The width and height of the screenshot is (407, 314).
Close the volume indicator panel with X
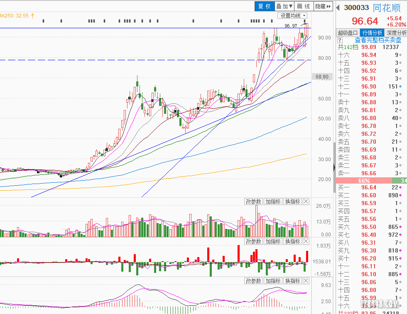click(306, 201)
